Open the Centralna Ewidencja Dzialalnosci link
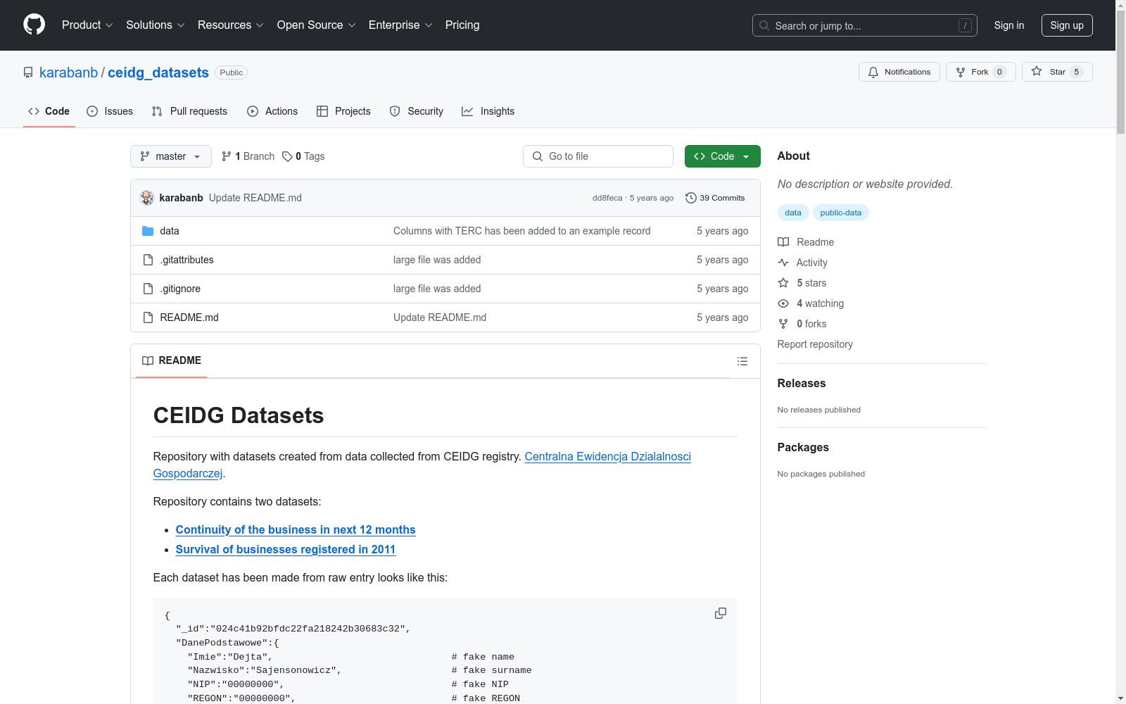 pos(608,456)
